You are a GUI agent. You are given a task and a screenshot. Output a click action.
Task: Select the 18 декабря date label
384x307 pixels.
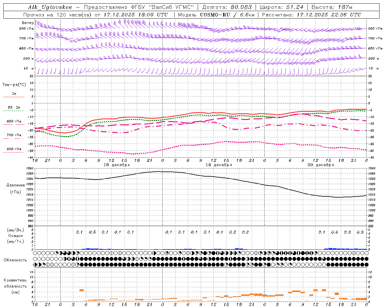click(117, 165)
